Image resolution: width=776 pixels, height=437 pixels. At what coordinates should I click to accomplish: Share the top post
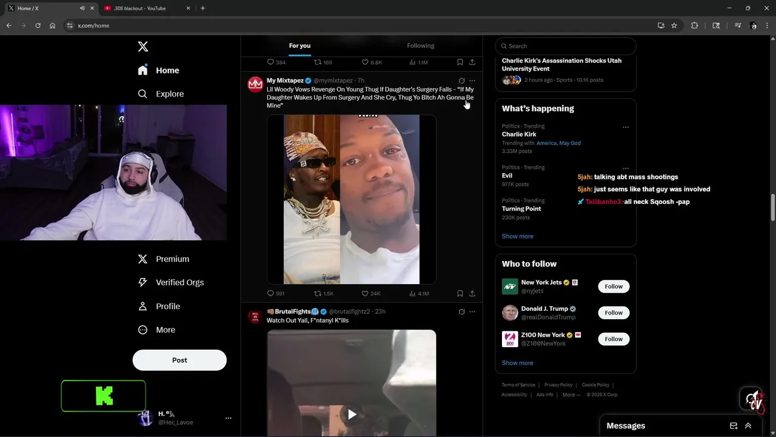[472, 63]
